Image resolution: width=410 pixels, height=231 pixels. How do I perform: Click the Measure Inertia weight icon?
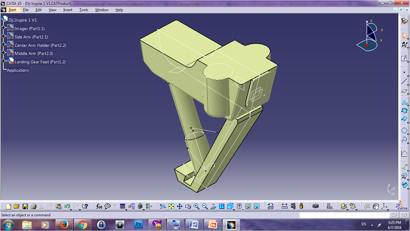[x=301, y=206]
